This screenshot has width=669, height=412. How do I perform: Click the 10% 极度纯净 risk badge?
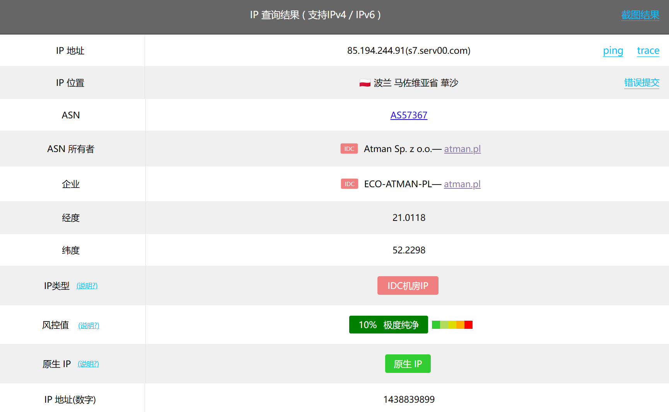(x=388, y=325)
